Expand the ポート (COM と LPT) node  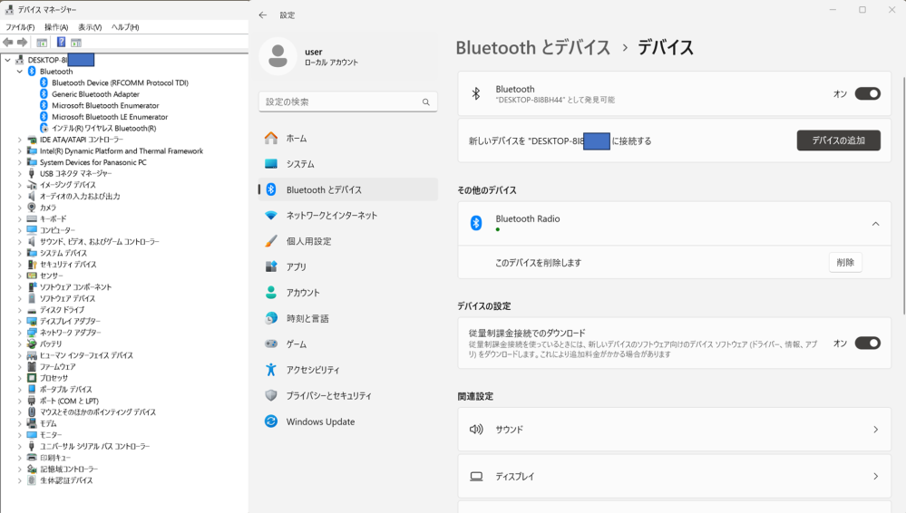tap(20, 401)
